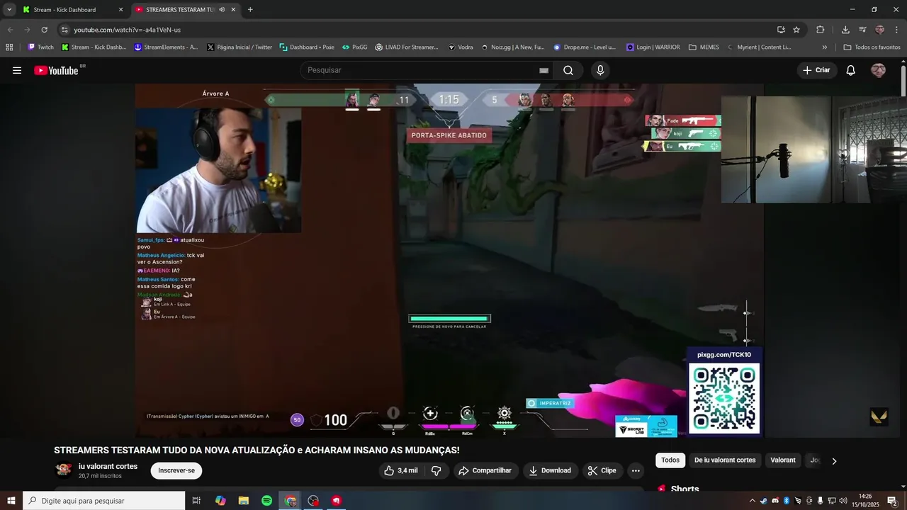Open the YouTube account avatar menu
This screenshot has width=907, height=510.
[x=878, y=70]
